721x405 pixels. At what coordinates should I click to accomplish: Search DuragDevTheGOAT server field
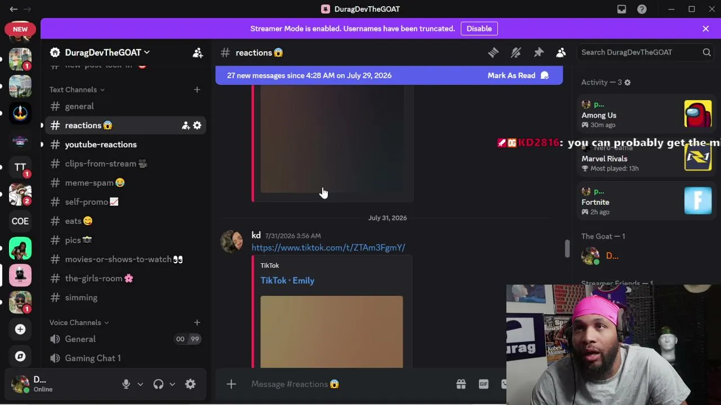[646, 52]
